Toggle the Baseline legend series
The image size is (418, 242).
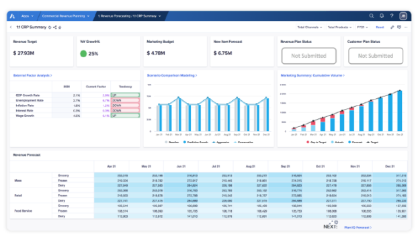click(x=172, y=143)
